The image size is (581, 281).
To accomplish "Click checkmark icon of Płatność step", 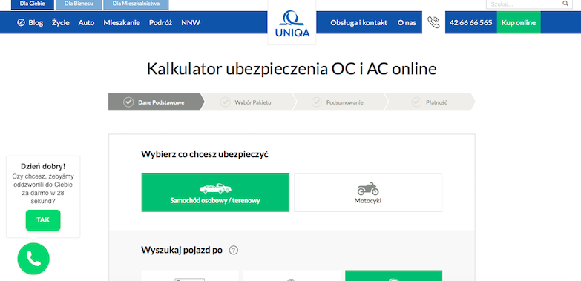I will pos(416,102).
